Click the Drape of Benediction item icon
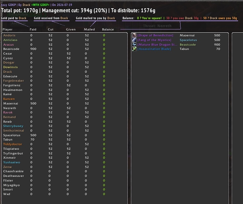This screenshot has width=243, height=204. coord(134,35)
